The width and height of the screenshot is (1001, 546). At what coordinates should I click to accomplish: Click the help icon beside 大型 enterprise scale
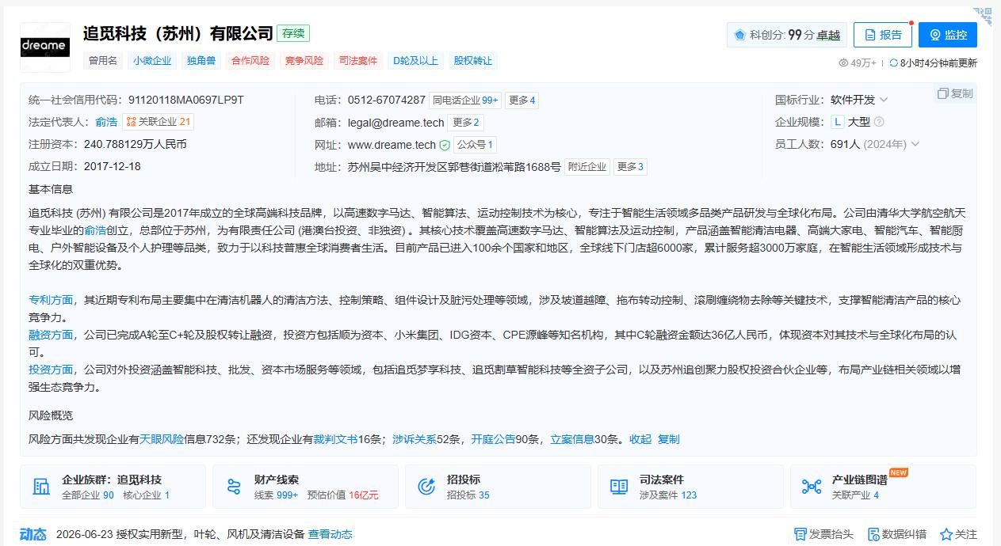tap(878, 122)
